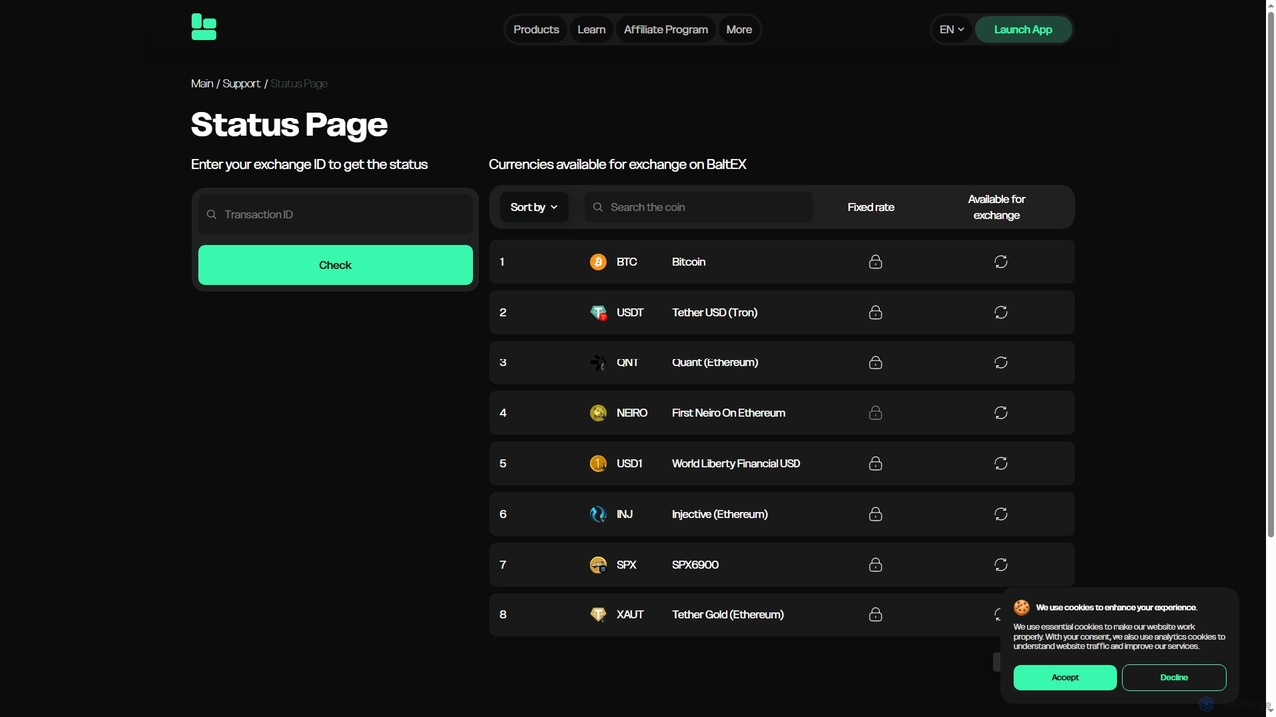Click the exchange arrows icon in the Bitcoin row
1276x717 pixels.
pyautogui.click(x=1001, y=262)
